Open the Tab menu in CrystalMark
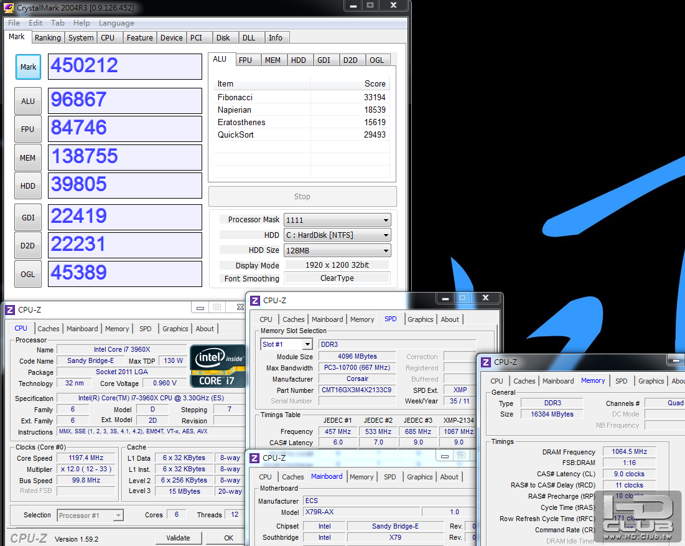 coord(58,23)
